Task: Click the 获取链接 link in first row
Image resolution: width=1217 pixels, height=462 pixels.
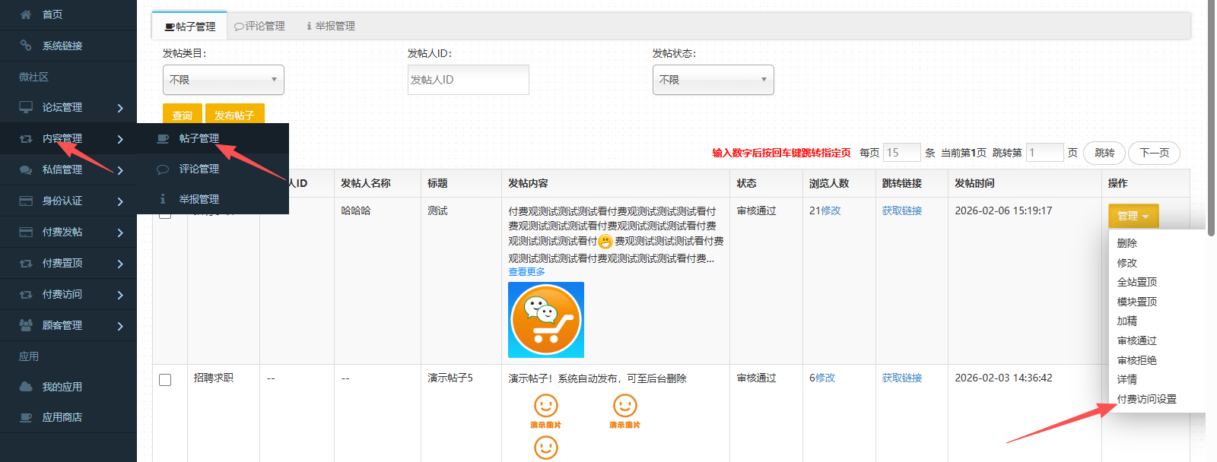Action: coord(901,210)
